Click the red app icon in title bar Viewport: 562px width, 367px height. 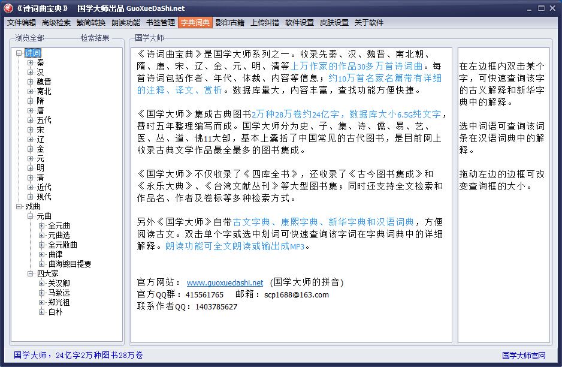click(x=8, y=8)
